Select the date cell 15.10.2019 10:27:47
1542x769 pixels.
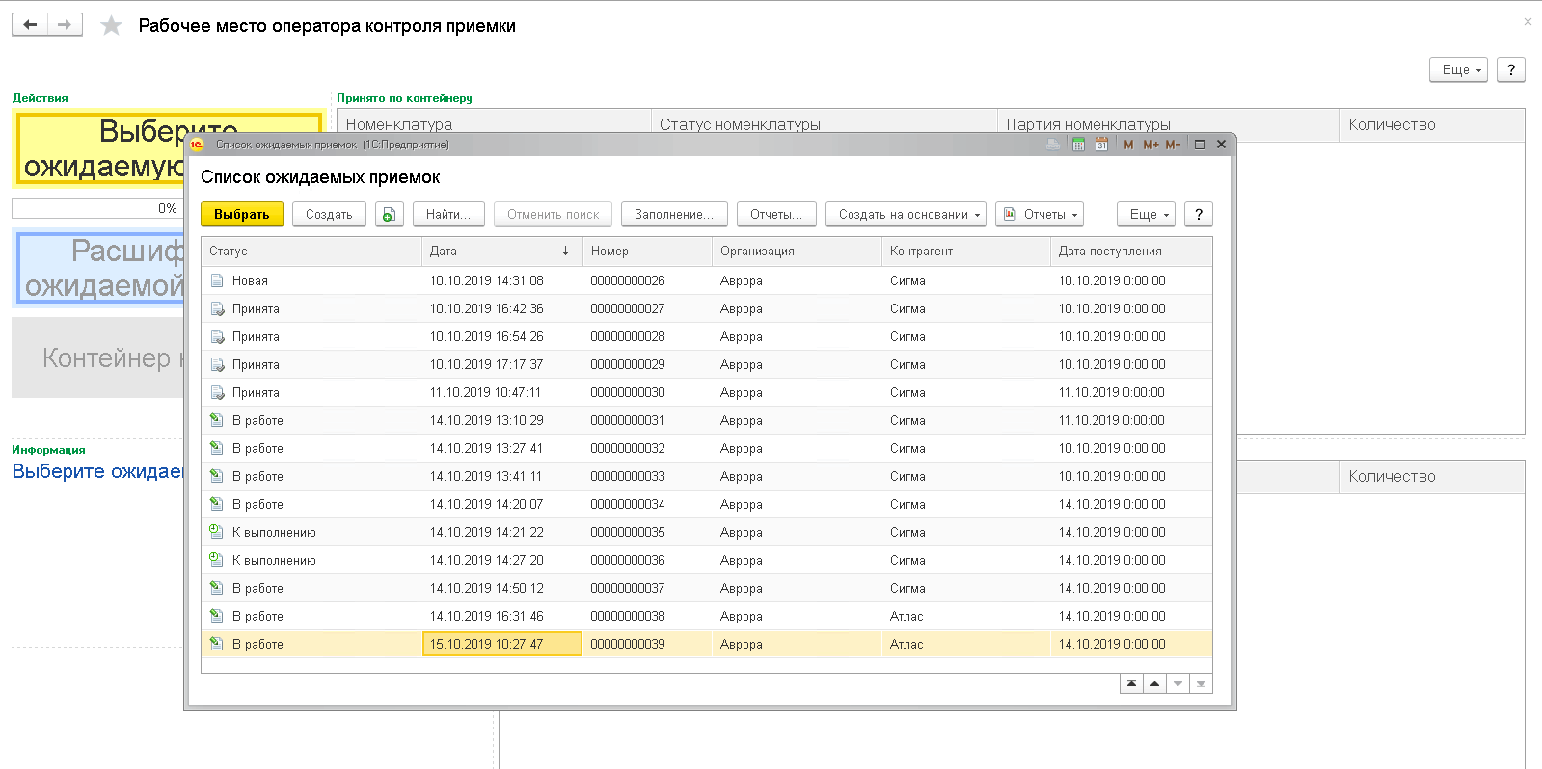point(501,644)
